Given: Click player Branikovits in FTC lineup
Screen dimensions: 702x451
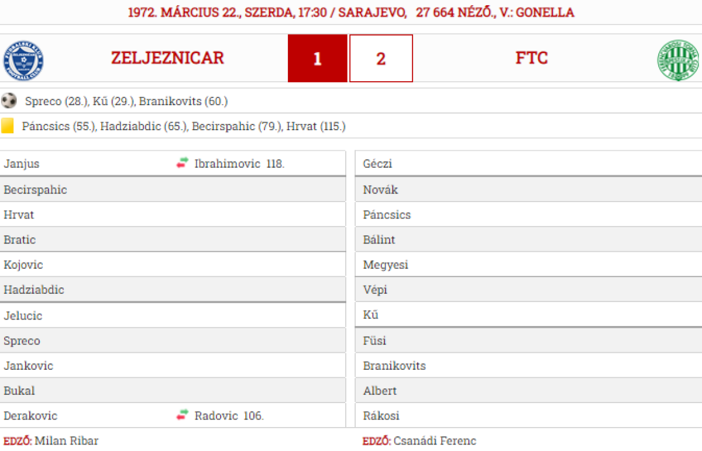Looking at the screenshot, I should point(394,366).
